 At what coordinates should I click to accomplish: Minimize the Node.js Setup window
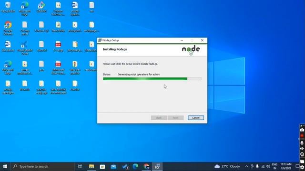pyautogui.click(x=182, y=40)
